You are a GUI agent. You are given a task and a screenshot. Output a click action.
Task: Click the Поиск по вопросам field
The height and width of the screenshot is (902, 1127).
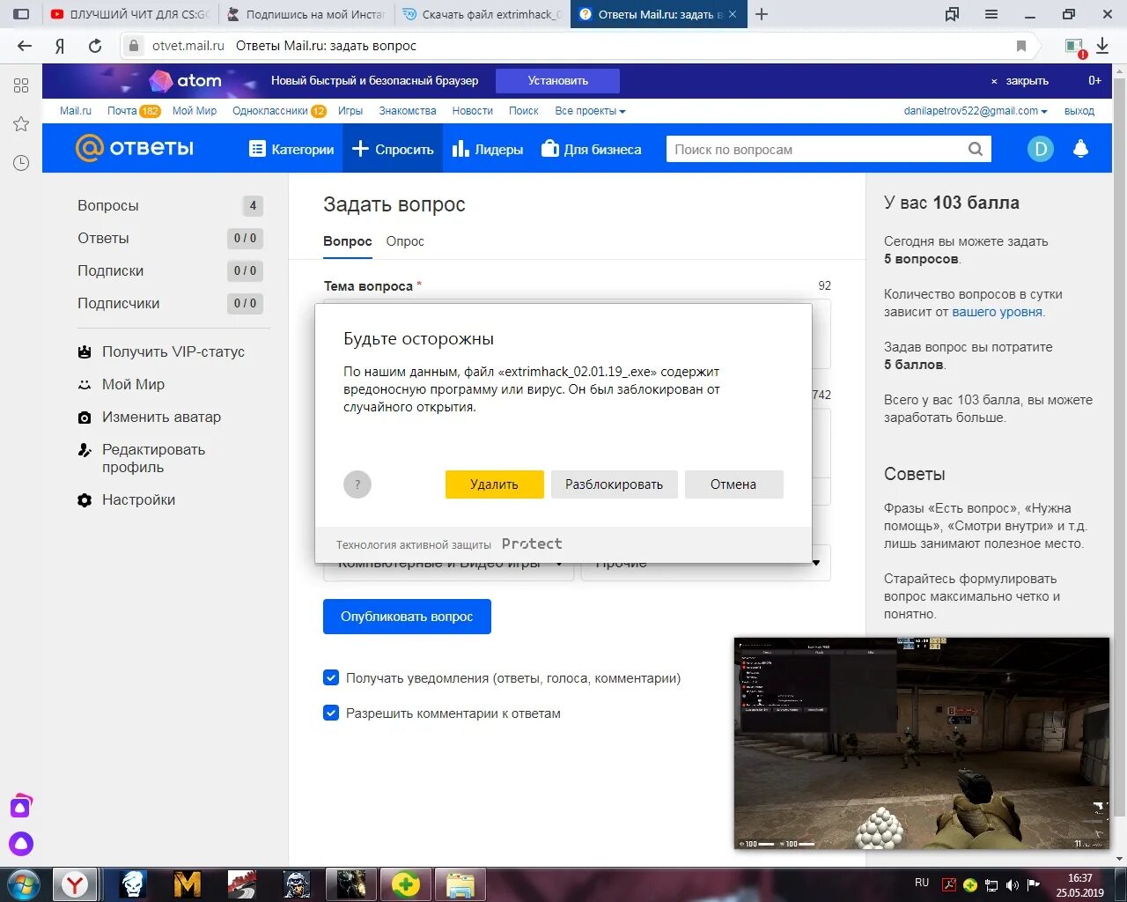pos(815,149)
